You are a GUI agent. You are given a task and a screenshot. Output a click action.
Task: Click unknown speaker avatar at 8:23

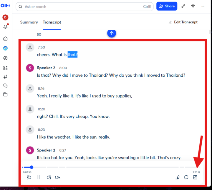point(30,130)
